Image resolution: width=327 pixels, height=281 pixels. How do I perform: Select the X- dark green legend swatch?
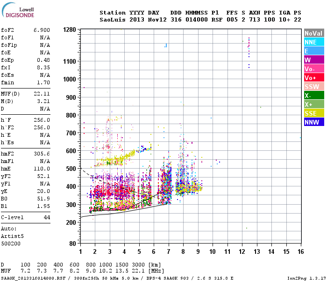314,96
